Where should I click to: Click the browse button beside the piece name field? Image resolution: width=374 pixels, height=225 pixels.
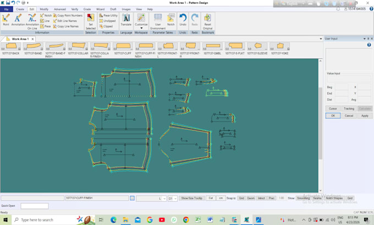(132, 198)
